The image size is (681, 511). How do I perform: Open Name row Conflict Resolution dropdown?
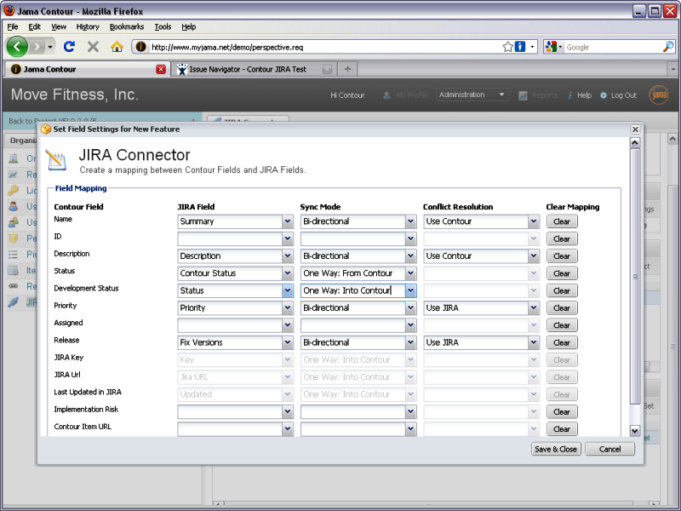534,221
